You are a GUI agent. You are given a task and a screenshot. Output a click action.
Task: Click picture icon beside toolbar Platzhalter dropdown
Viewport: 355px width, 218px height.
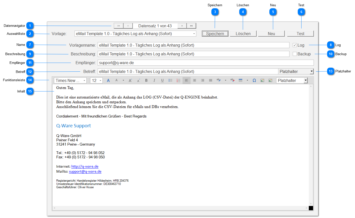pyautogui.click(x=270, y=80)
